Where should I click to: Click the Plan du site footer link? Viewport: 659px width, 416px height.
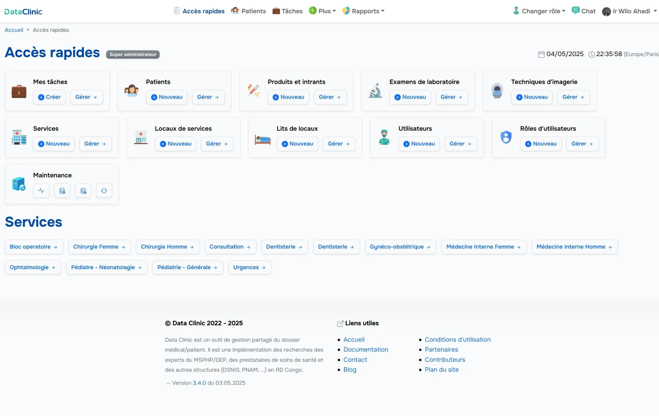pyautogui.click(x=442, y=370)
